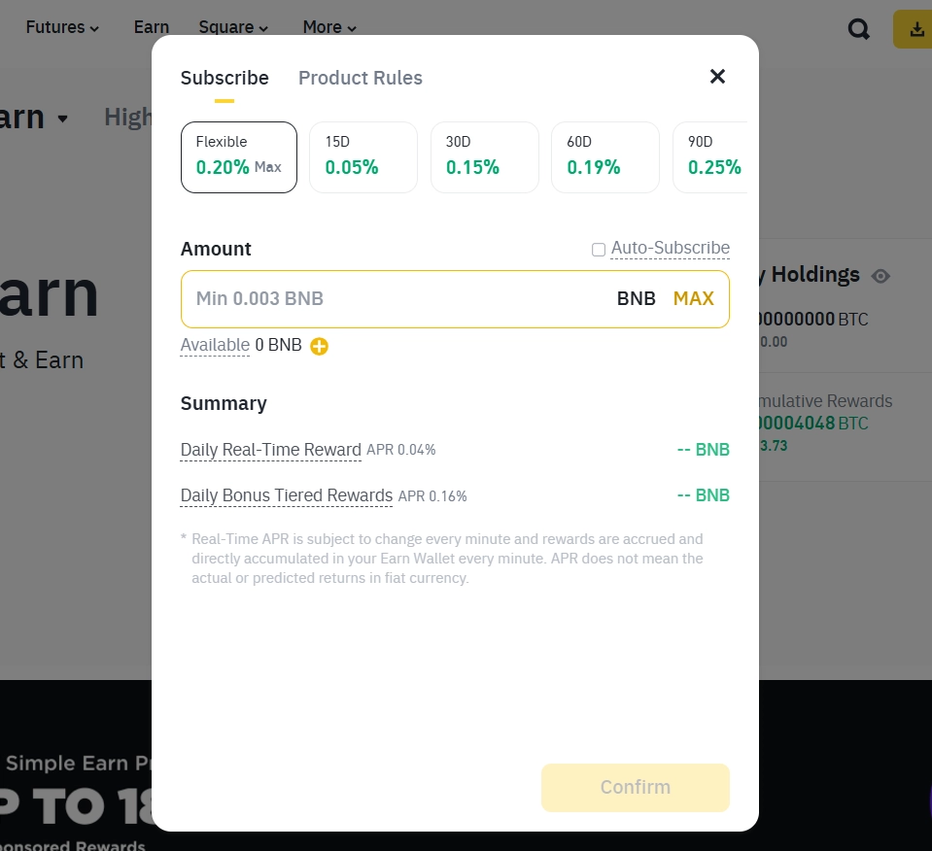Open the Available balance link
Viewport: 932px width, 851px height.
[215, 345]
